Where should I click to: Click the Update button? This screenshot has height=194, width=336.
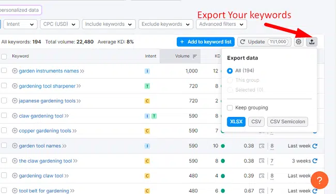click(x=264, y=42)
